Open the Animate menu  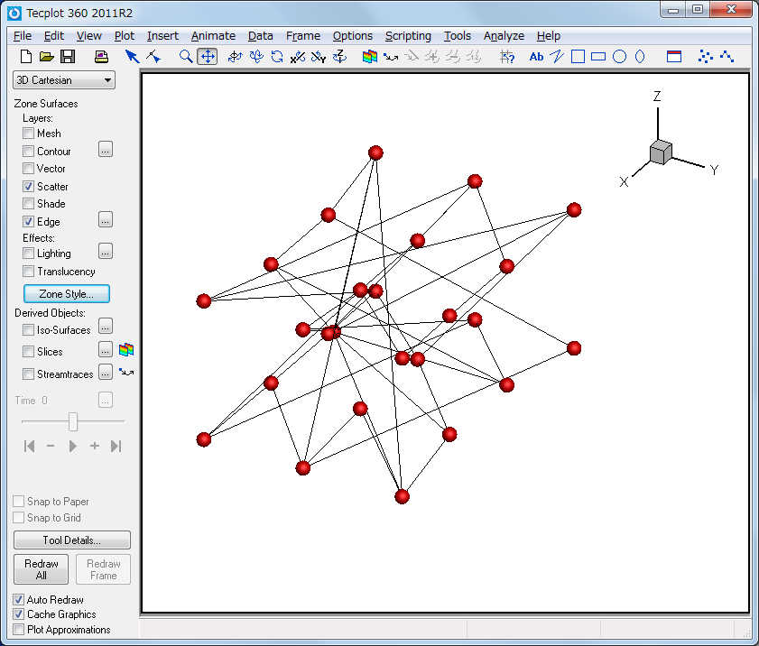[213, 36]
